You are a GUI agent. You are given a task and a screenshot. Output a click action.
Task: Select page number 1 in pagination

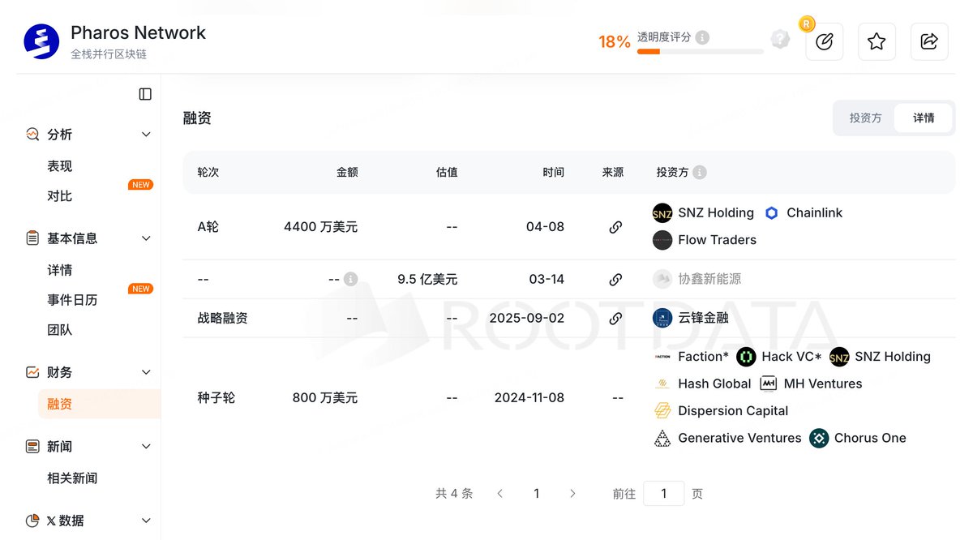click(536, 494)
